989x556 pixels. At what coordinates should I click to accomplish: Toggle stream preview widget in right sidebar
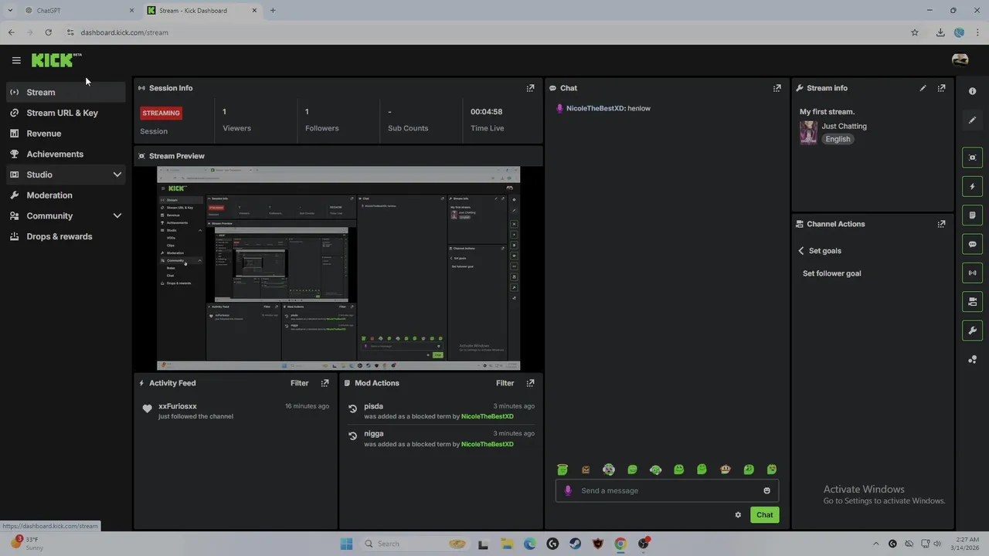click(972, 158)
